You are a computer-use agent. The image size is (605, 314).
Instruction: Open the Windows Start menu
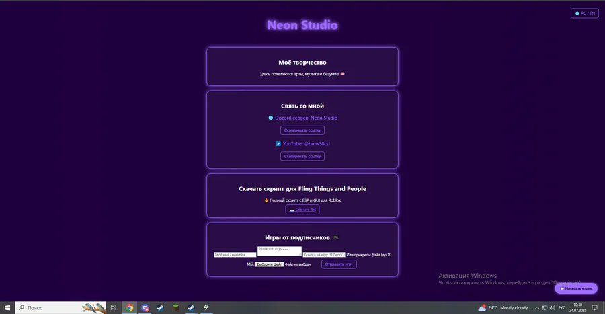pyautogui.click(x=7, y=307)
